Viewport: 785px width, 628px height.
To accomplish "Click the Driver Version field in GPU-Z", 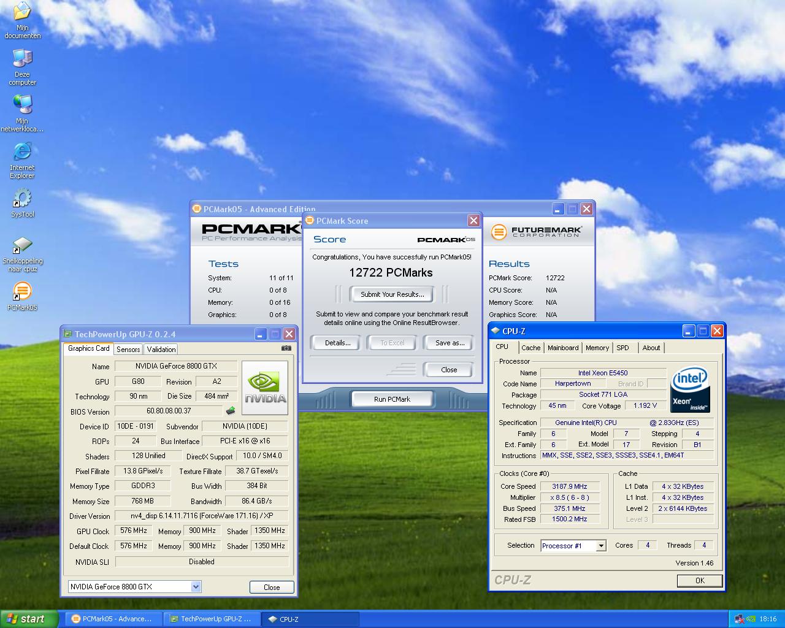I will pos(202,516).
